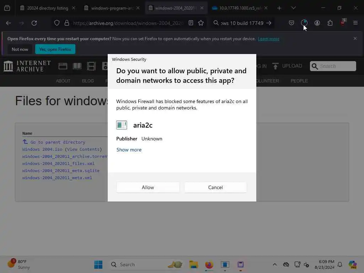Click the Internet Archive Search field

pos(333,66)
